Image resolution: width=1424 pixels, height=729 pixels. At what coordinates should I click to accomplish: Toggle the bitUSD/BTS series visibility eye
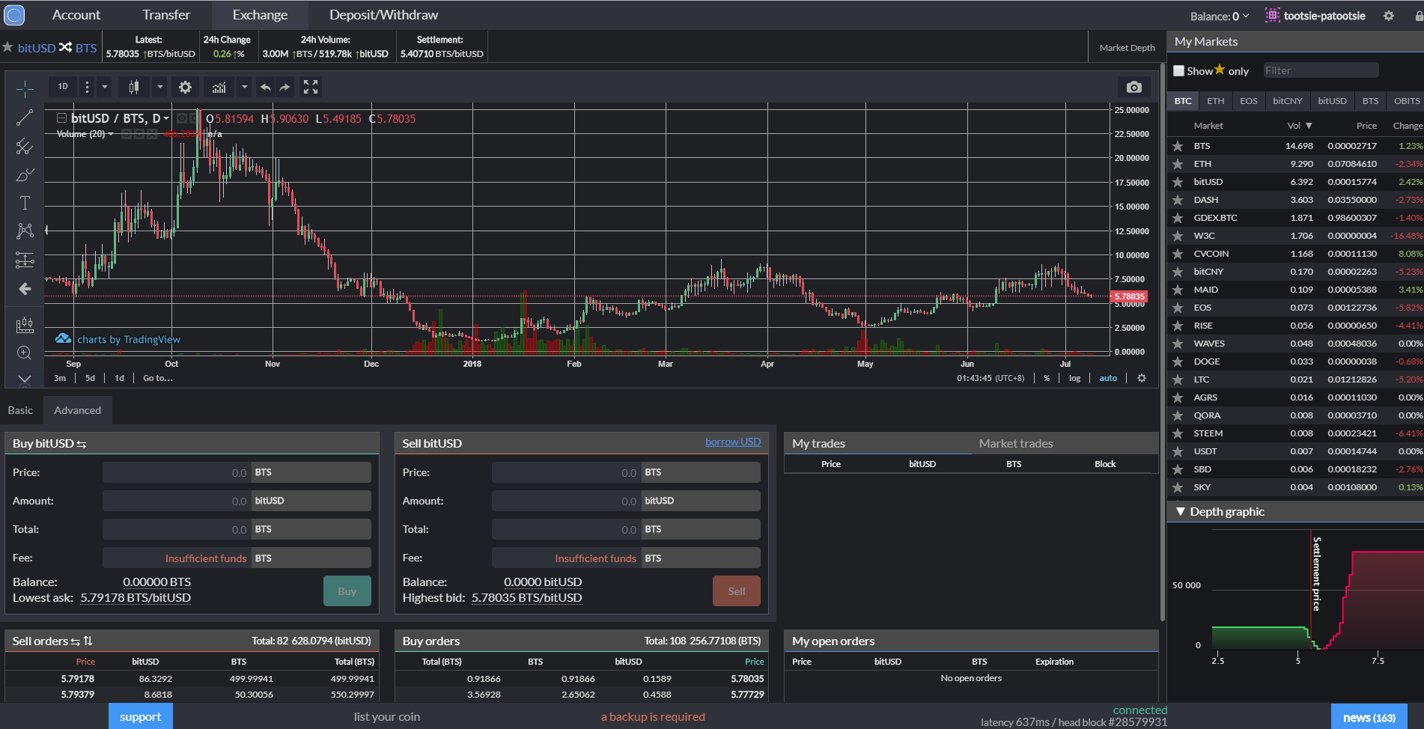tap(181, 118)
